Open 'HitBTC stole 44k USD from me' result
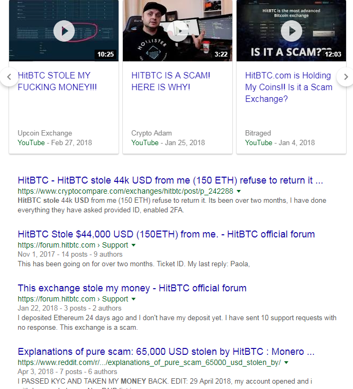 tap(170, 180)
